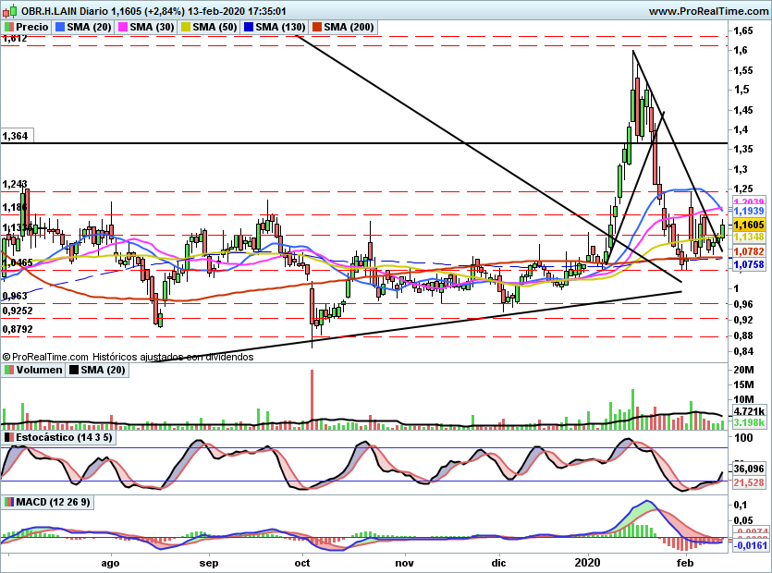Click the candlestick icon beside OBR.H.LAIN title

10,11
